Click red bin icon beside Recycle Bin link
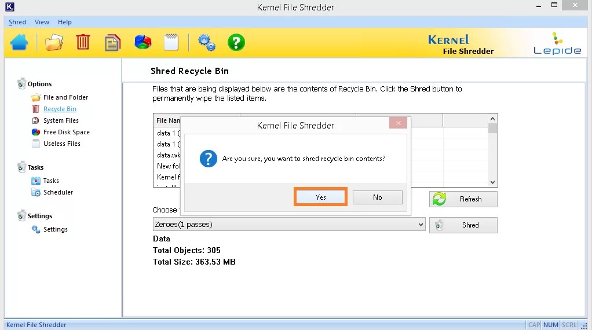Image resolution: width=592 pixels, height=330 pixels. pos(36,109)
